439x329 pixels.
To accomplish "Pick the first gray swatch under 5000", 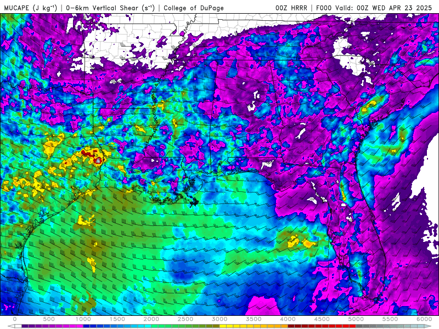I will (359, 326).
